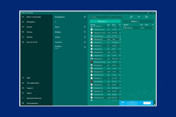The image size is (176, 117).
Task: Click the Refresh icon in the sidebar
Action: pos(23,37)
